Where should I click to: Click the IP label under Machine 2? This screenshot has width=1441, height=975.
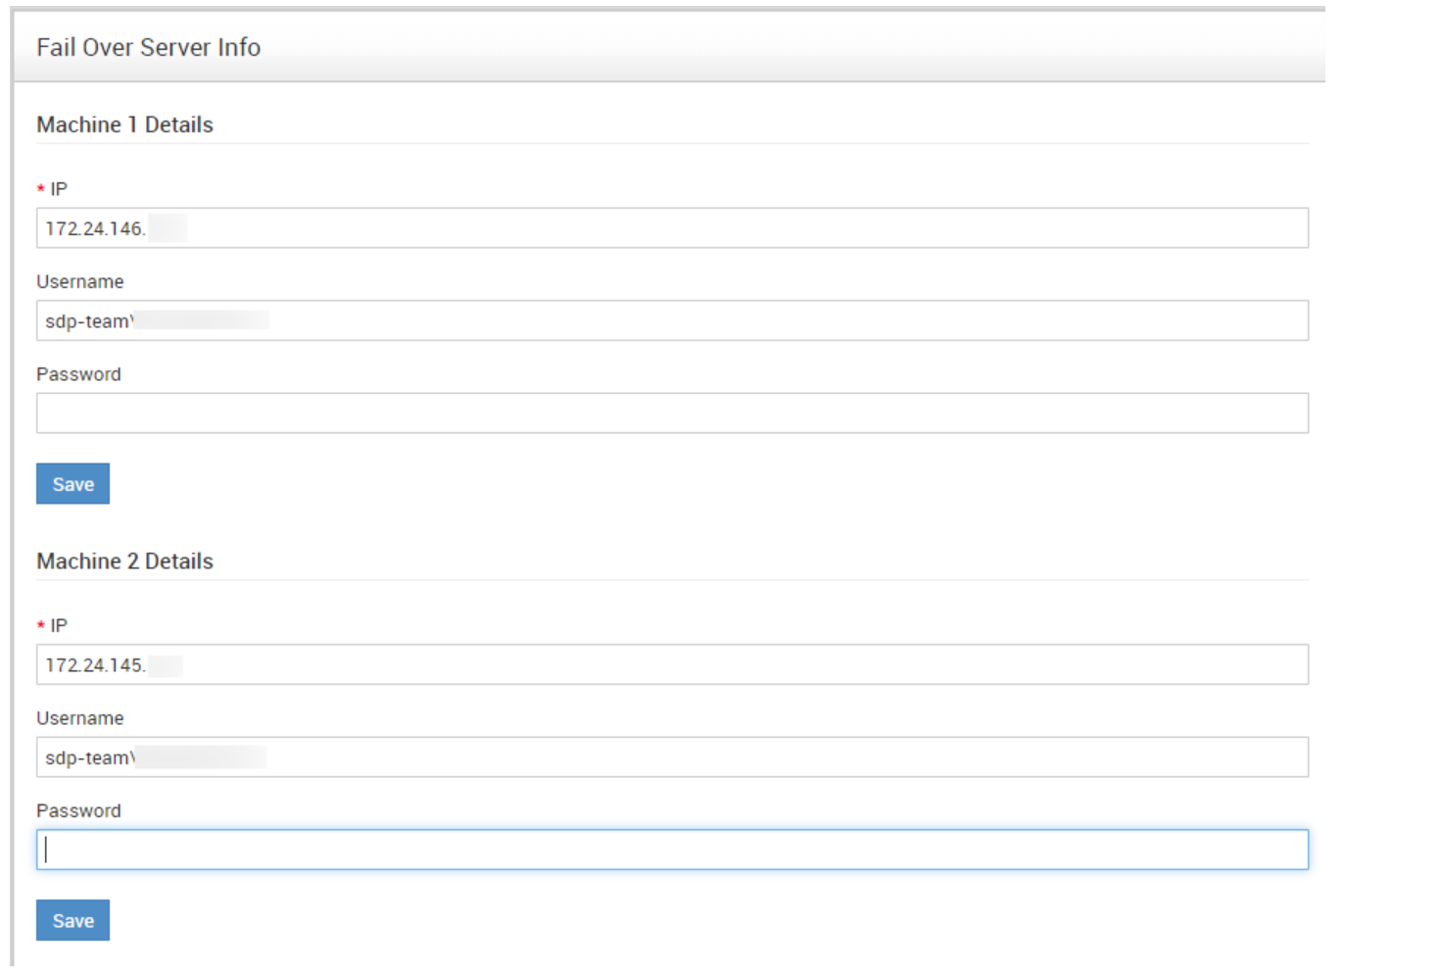click(x=59, y=626)
